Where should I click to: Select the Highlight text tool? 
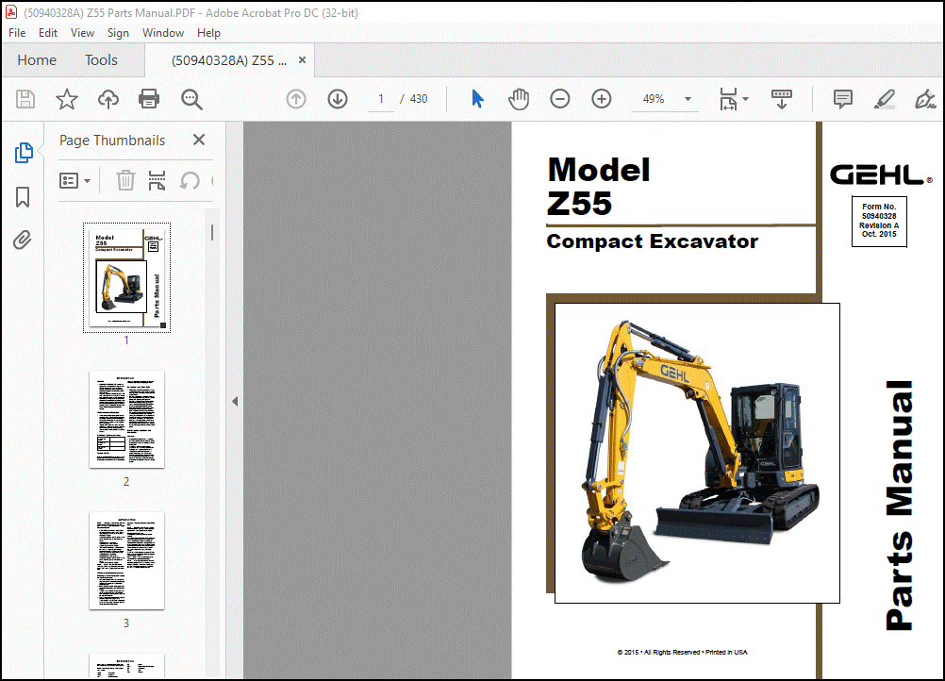884,99
